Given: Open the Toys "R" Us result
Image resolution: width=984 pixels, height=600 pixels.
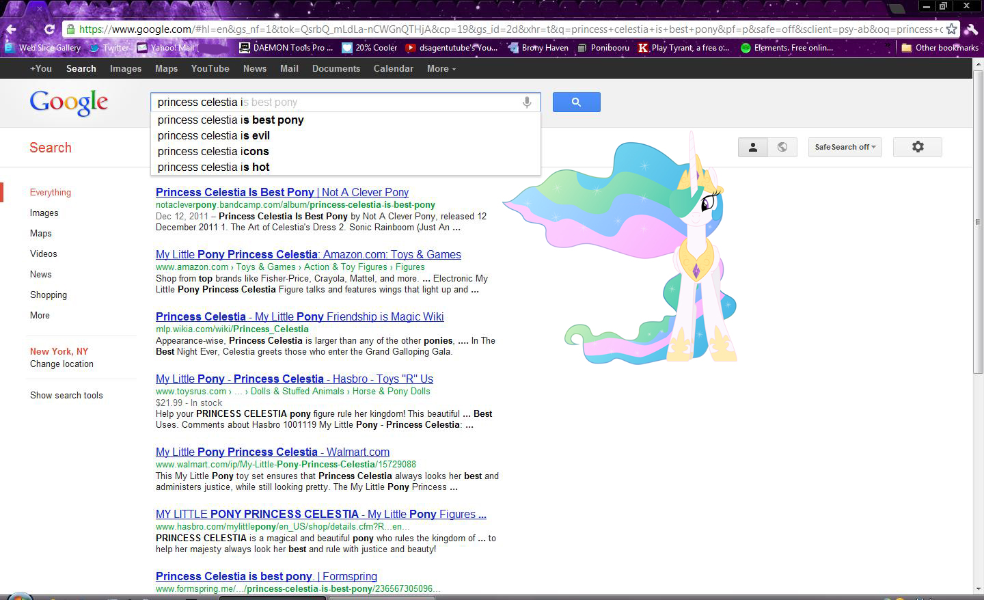Looking at the screenshot, I should (x=295, y=379).
